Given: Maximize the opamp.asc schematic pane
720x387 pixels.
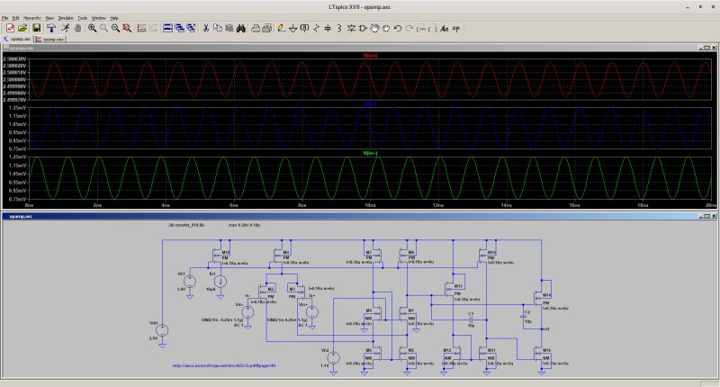Looking at the screenshot, I should coord(707,216).
